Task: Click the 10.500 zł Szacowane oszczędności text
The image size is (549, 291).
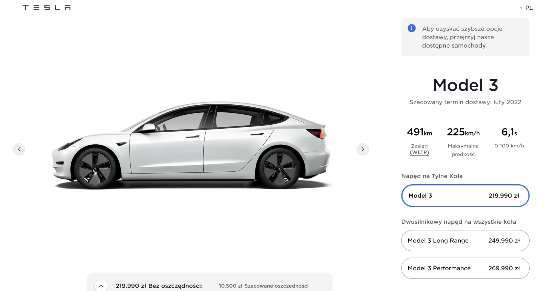Action: coord(264,286)
